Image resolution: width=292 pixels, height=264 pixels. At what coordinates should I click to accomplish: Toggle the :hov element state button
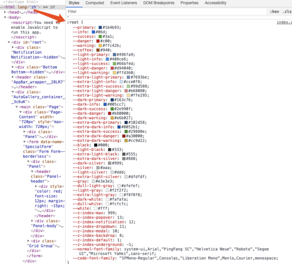click(275, 12)
